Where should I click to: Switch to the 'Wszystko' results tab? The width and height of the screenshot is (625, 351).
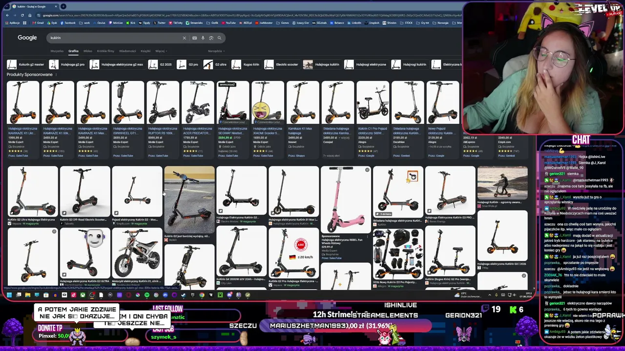coord(57,51)
